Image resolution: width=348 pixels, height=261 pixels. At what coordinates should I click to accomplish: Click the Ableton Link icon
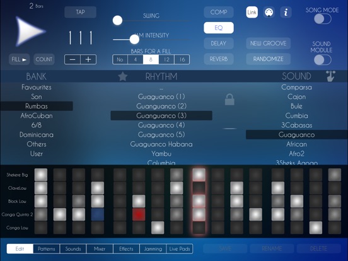coord(252,12)
